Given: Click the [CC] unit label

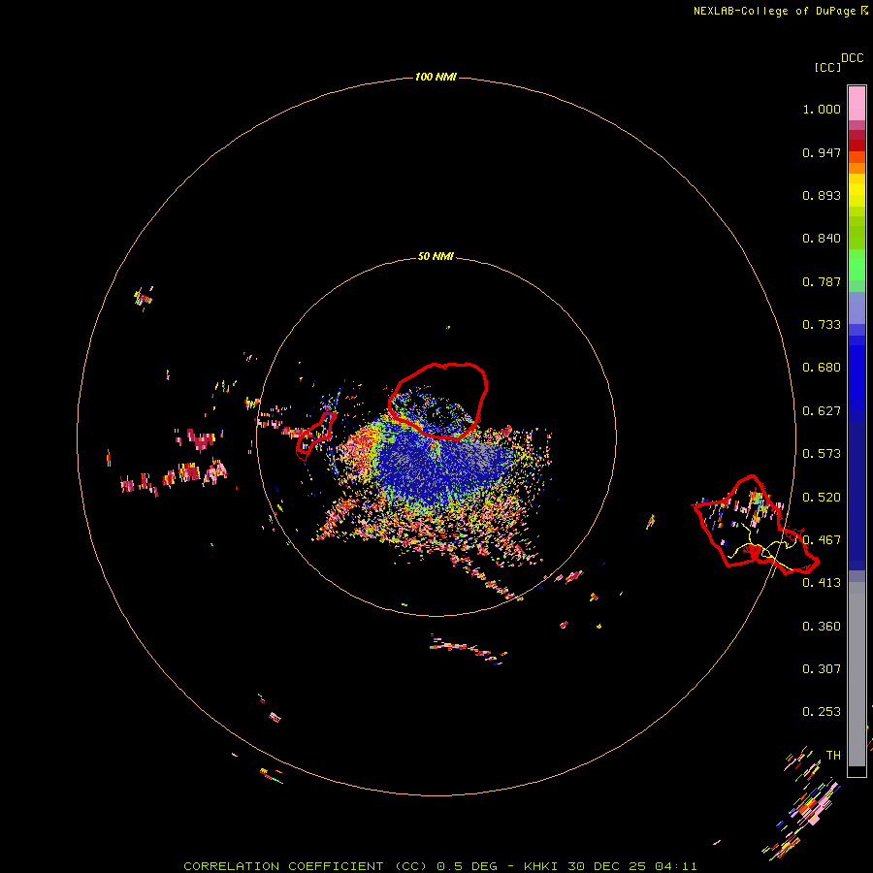Looking at the screenshot, I should (x=827, y=67).
